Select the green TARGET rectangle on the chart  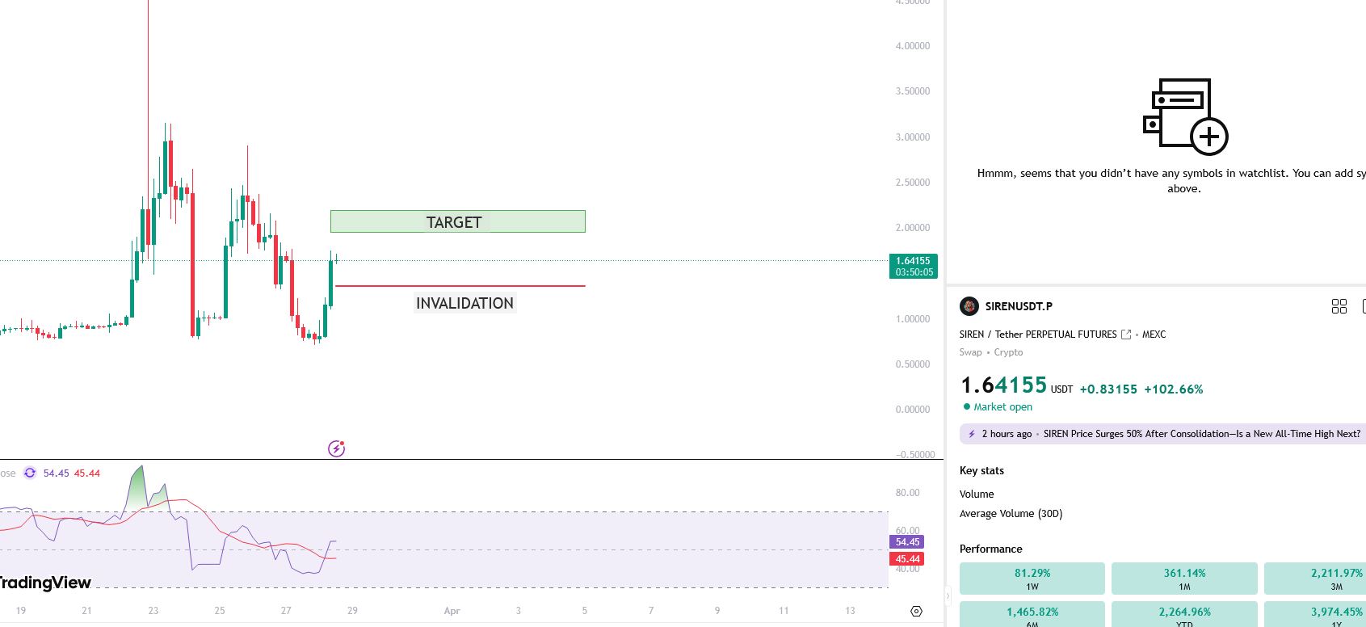(x=458, y=221)
